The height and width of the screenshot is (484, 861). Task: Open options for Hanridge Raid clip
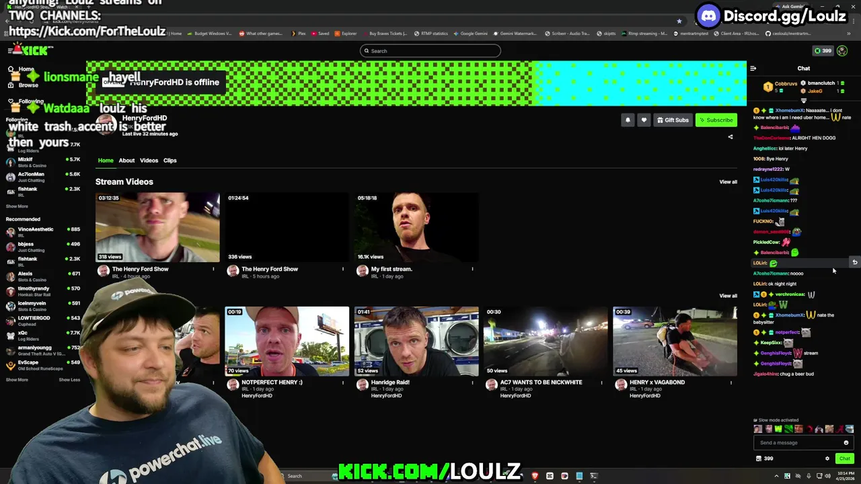472,382
